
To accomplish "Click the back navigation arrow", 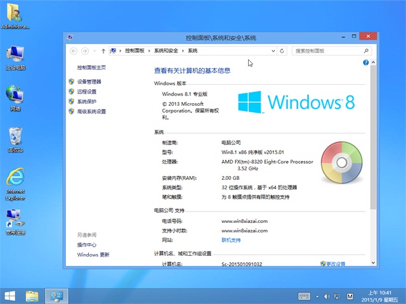I will tap(74, 50).
